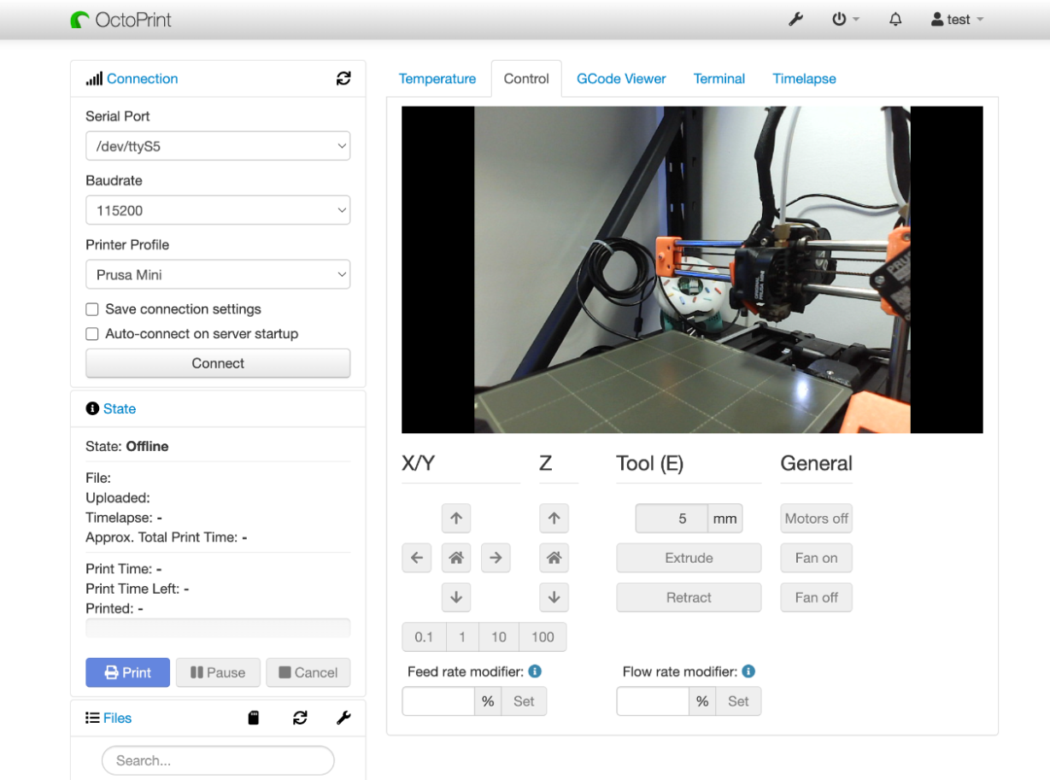Home the Z axis
This screenshot has height=780, width=1050.
click(554, 558)
